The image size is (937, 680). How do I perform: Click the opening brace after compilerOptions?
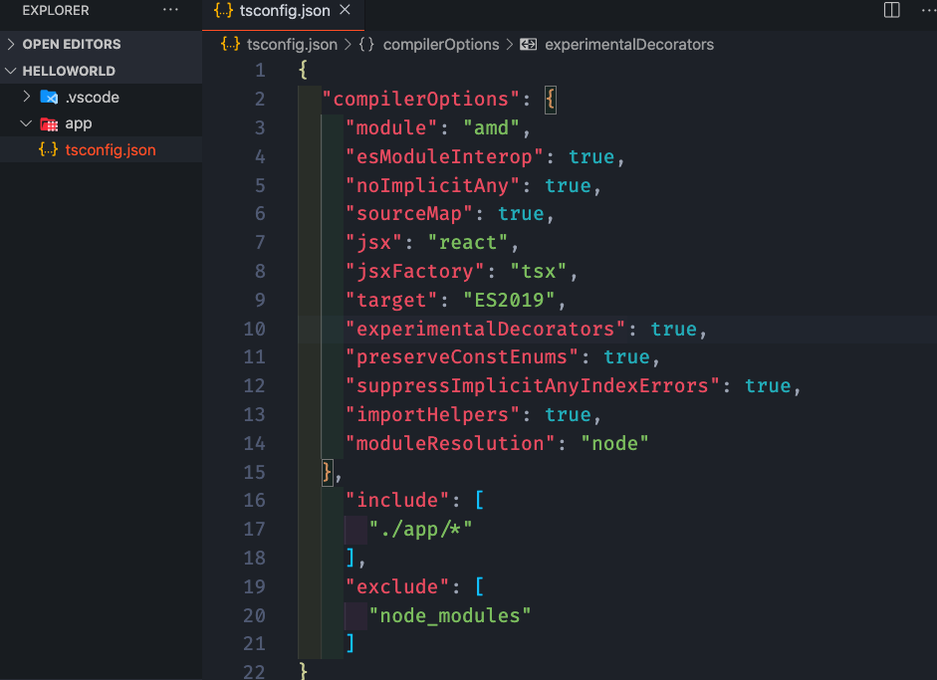[x=551, y=100]
